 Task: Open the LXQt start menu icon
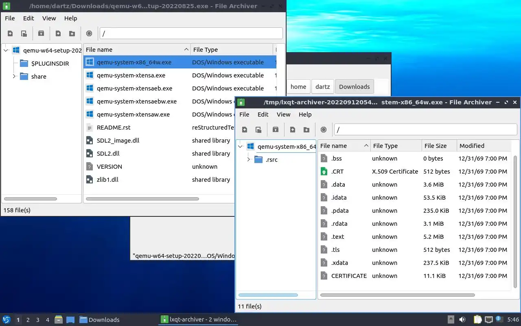click(7, 319)
